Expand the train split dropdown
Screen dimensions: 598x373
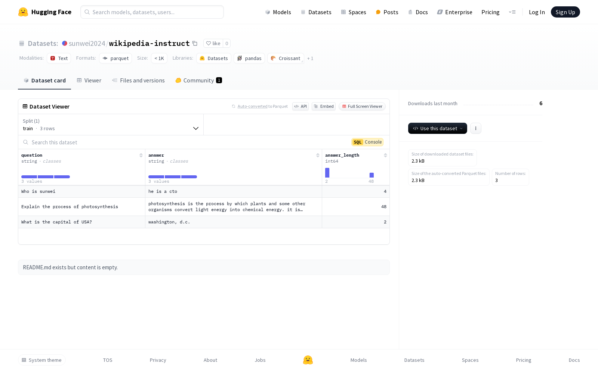click(111, 125)
